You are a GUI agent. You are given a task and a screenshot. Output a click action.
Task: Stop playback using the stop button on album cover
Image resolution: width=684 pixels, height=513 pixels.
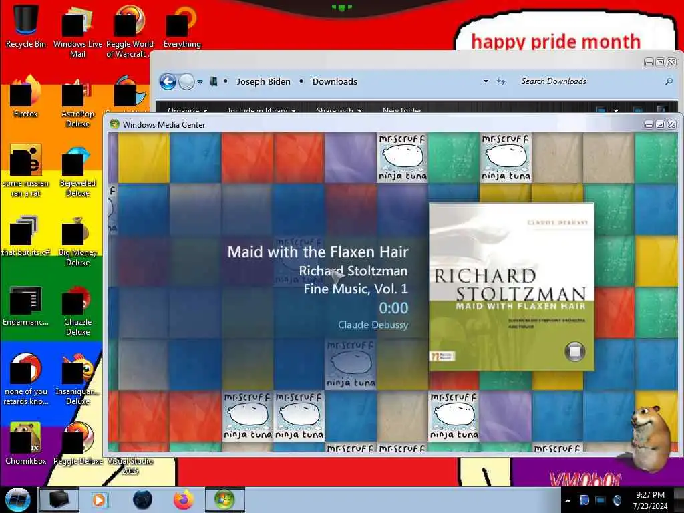575,351
